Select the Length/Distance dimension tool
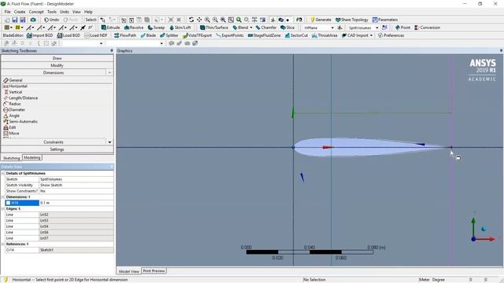 pyautogui.click(x=20, y=97)
